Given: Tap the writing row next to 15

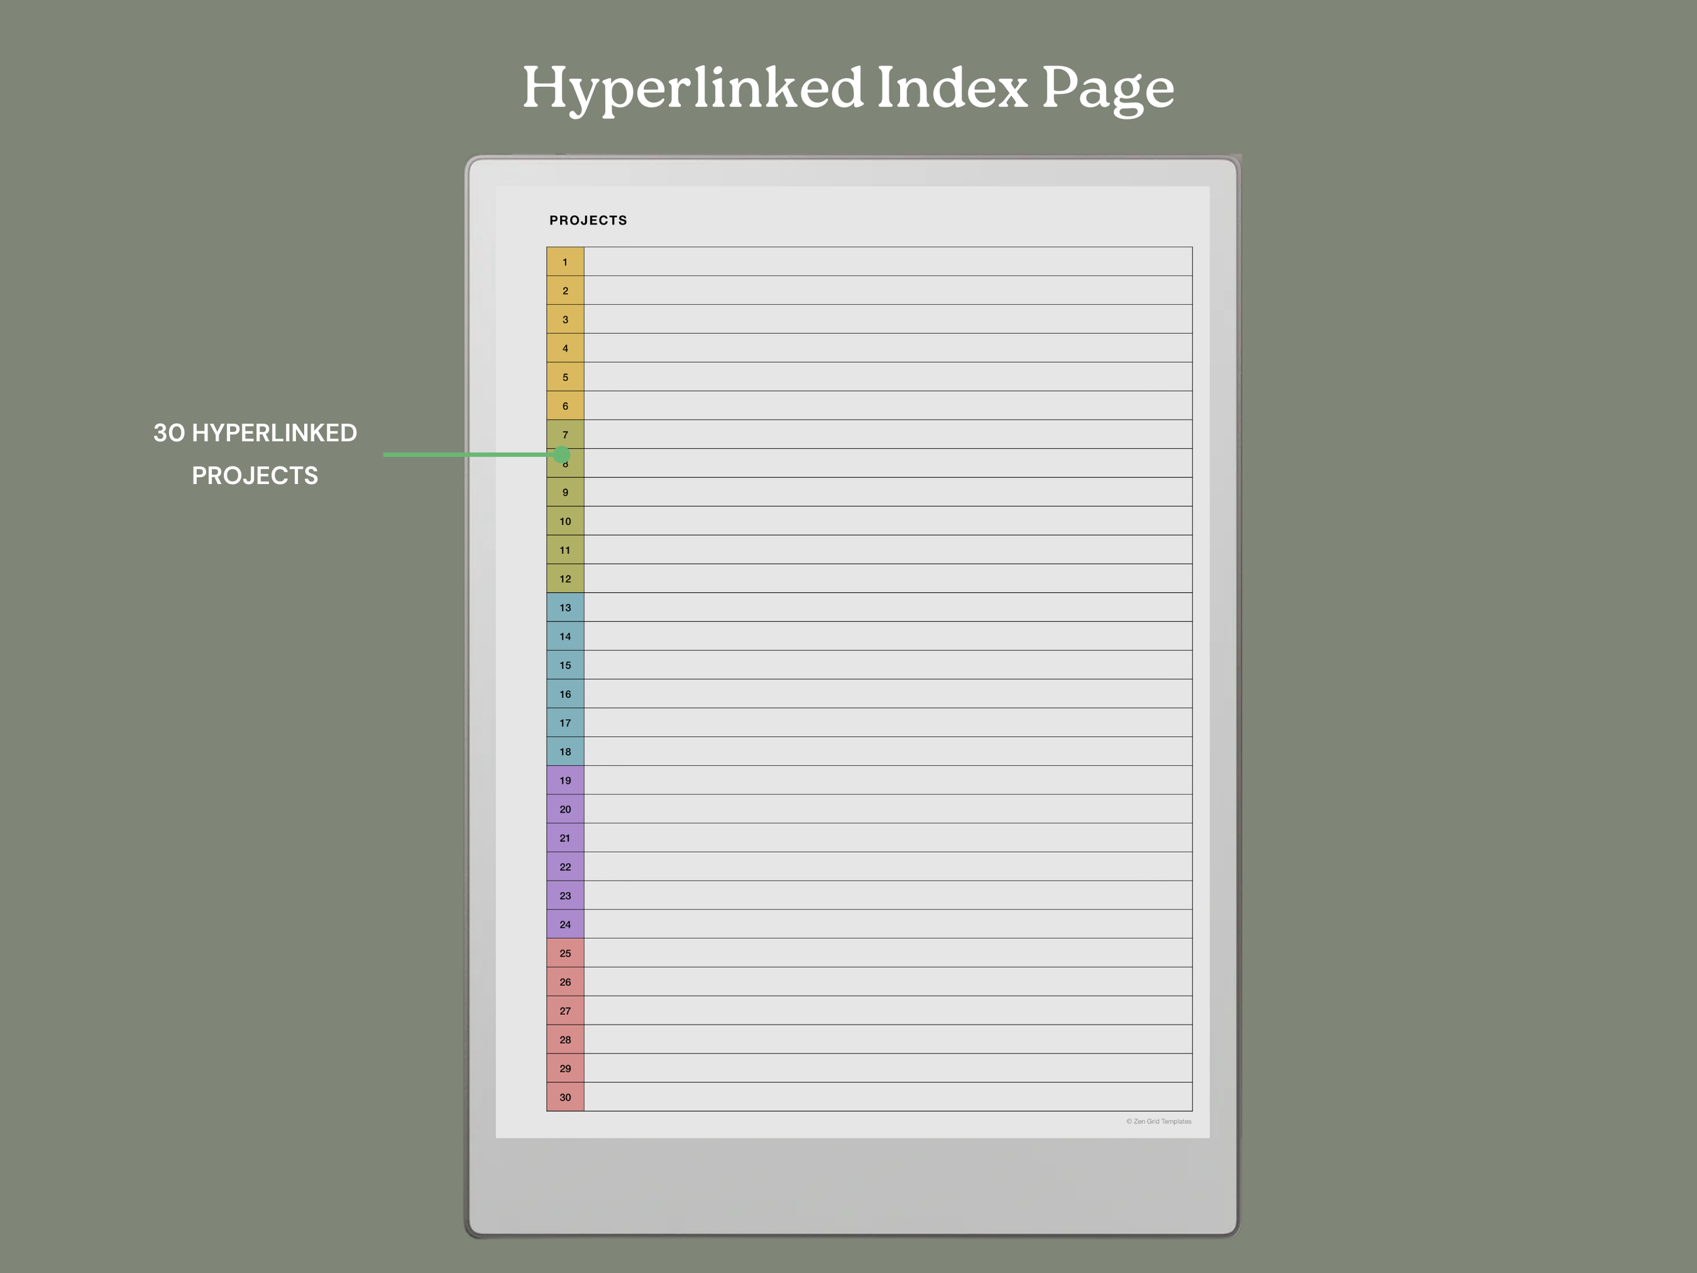Looking at the screenshot, I should tap(888, 665).
